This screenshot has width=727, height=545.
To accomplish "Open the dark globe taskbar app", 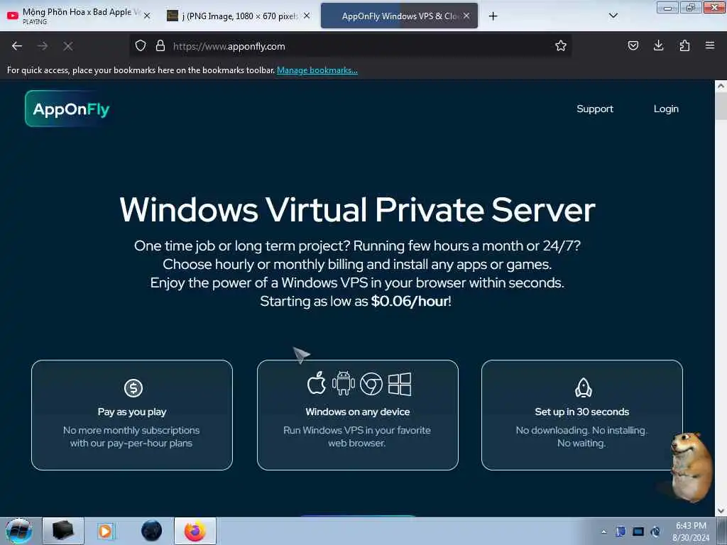I will pyautogui.click(x=152, y=531).
